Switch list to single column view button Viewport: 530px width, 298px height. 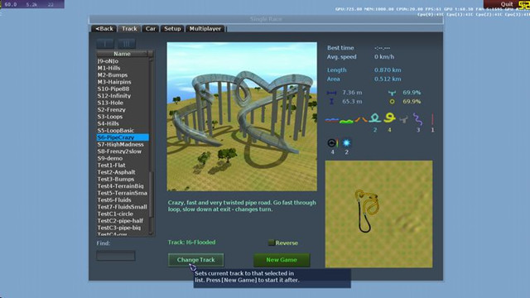(x=105, y=44)
